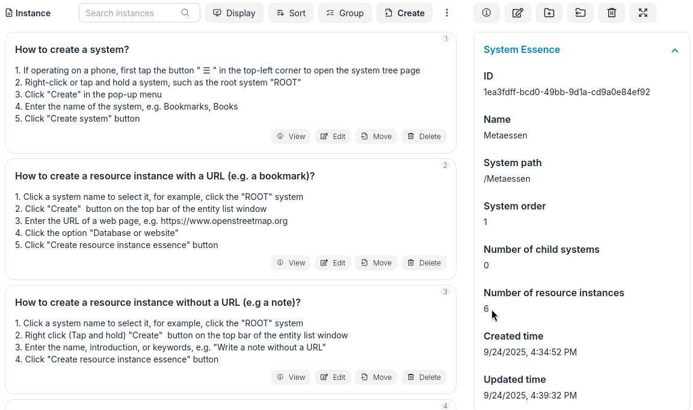Open the Display options menu
The height and width of the screenshot is (410, 693).
pyautogui.click(x=234, y=13)
